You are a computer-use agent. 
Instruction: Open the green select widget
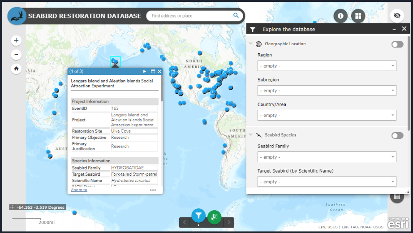(x=215, y=217)
